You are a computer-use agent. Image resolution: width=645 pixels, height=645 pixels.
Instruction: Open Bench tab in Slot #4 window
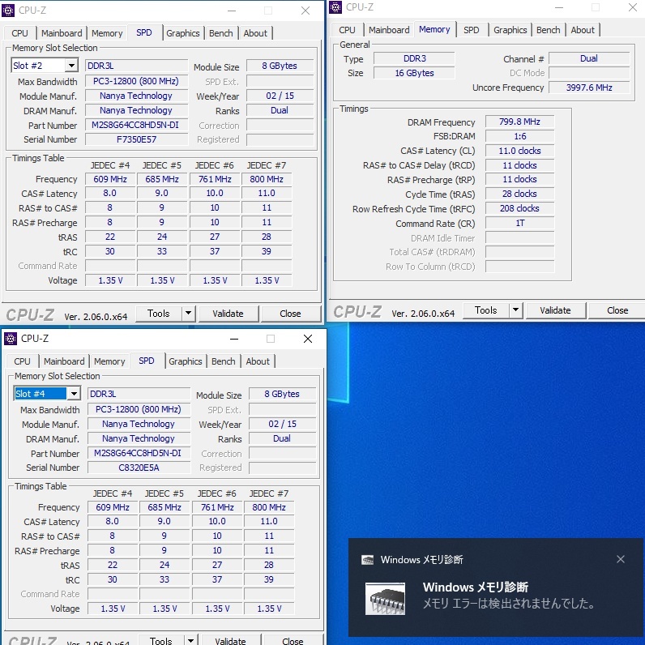tap(224, 361)
